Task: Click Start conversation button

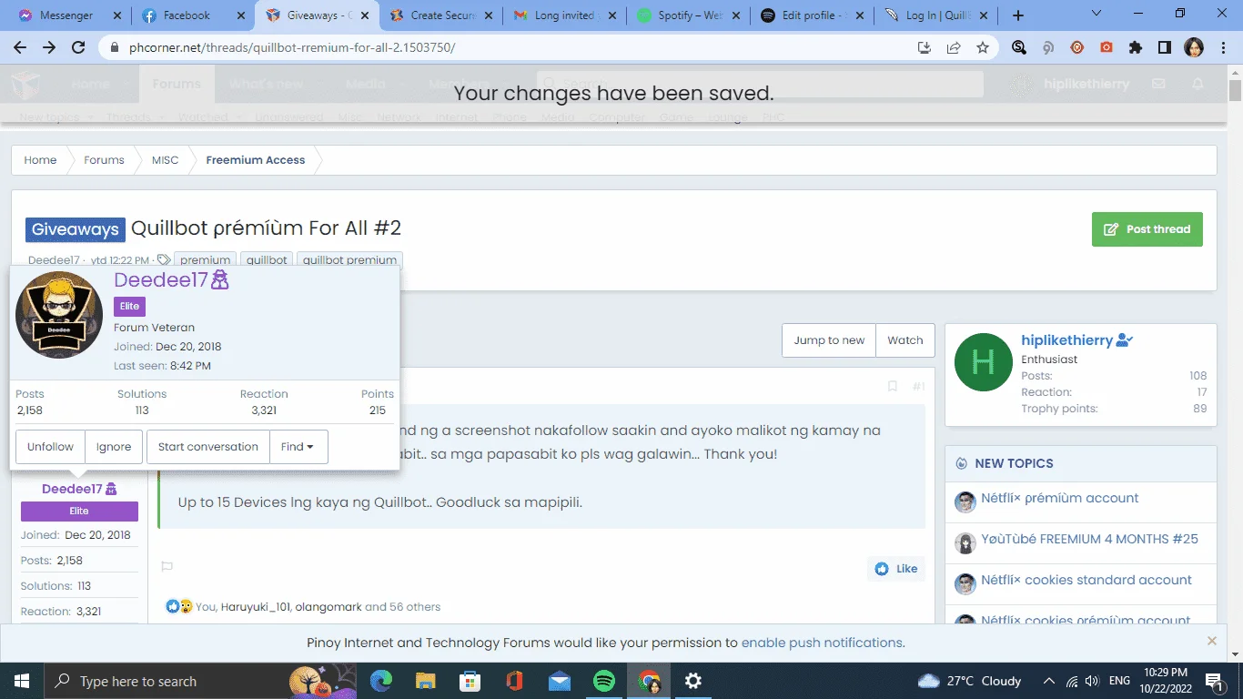Action: point(208,447)
